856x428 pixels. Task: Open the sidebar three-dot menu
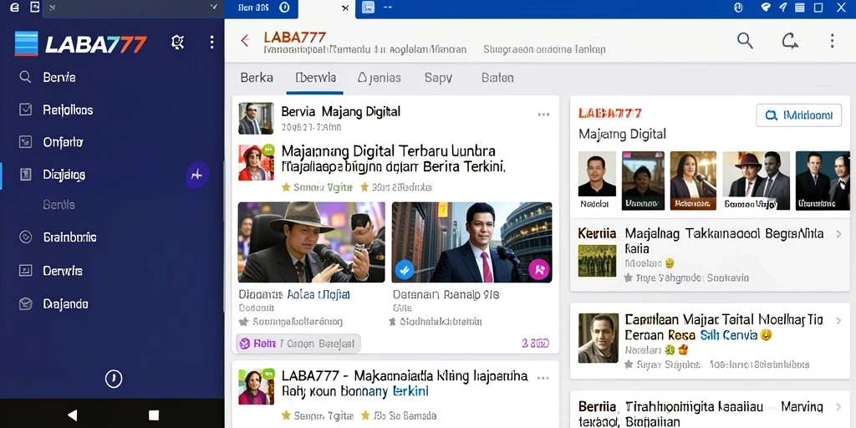(x=211, y=42)
